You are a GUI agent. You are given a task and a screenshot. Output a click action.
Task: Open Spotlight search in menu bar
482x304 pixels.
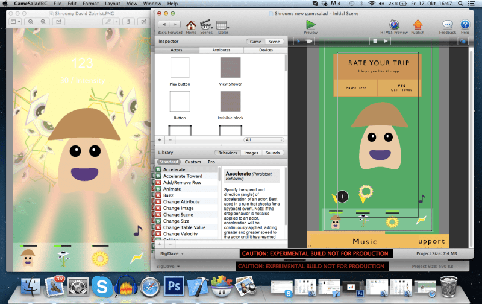pos(460,4)
